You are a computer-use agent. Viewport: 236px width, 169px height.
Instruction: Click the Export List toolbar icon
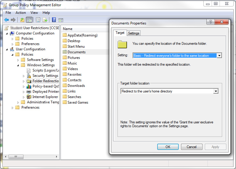45,20
